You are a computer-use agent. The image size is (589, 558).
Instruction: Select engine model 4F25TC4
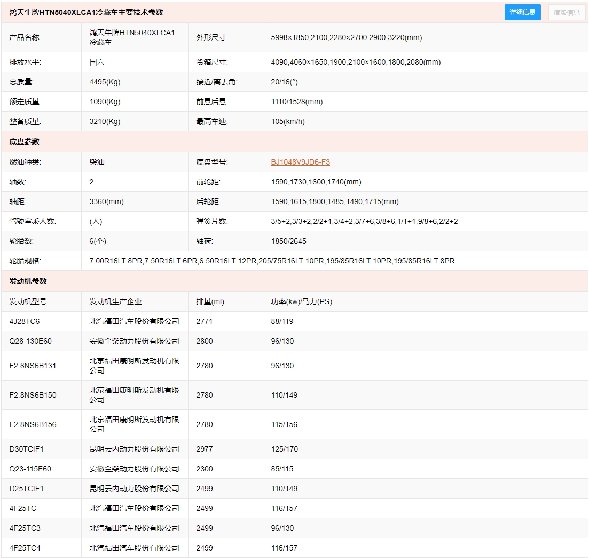(25, 548)
